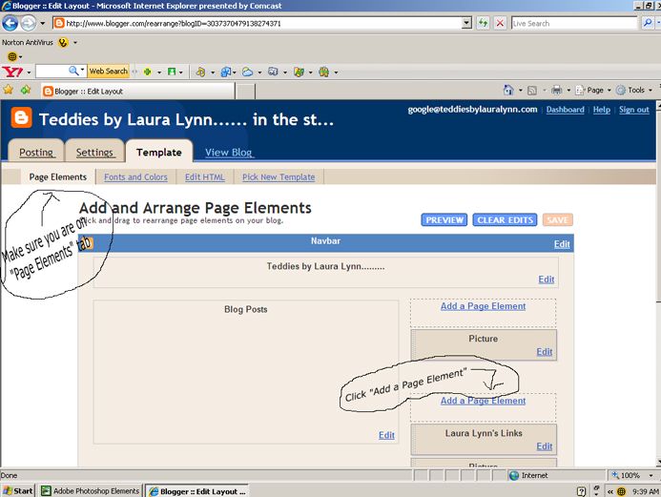This screenshot has height=497, width=661.
Task: Open the address bar URL dropdown
Action: coord(466,23)
